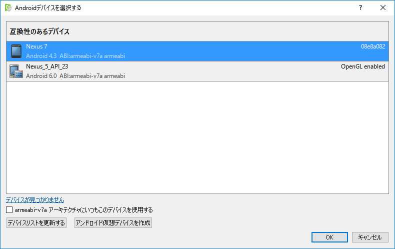The height and width of the screenshot is (249, 395).
Task: Select the Nexus 7 device name
Action: tap(36, 46)
